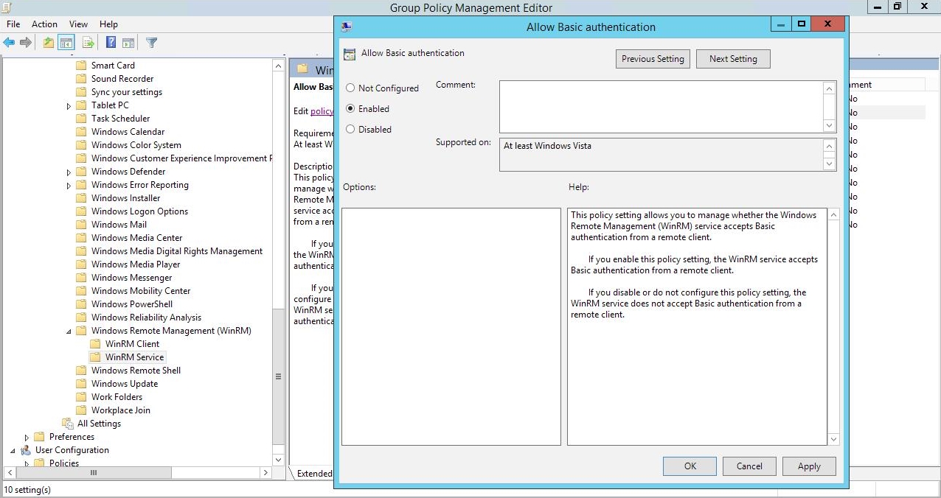The width and height of the screenshot is (941, 498).
Task: Click the Smart Card folder icon
Action: (x=81, y=66)
